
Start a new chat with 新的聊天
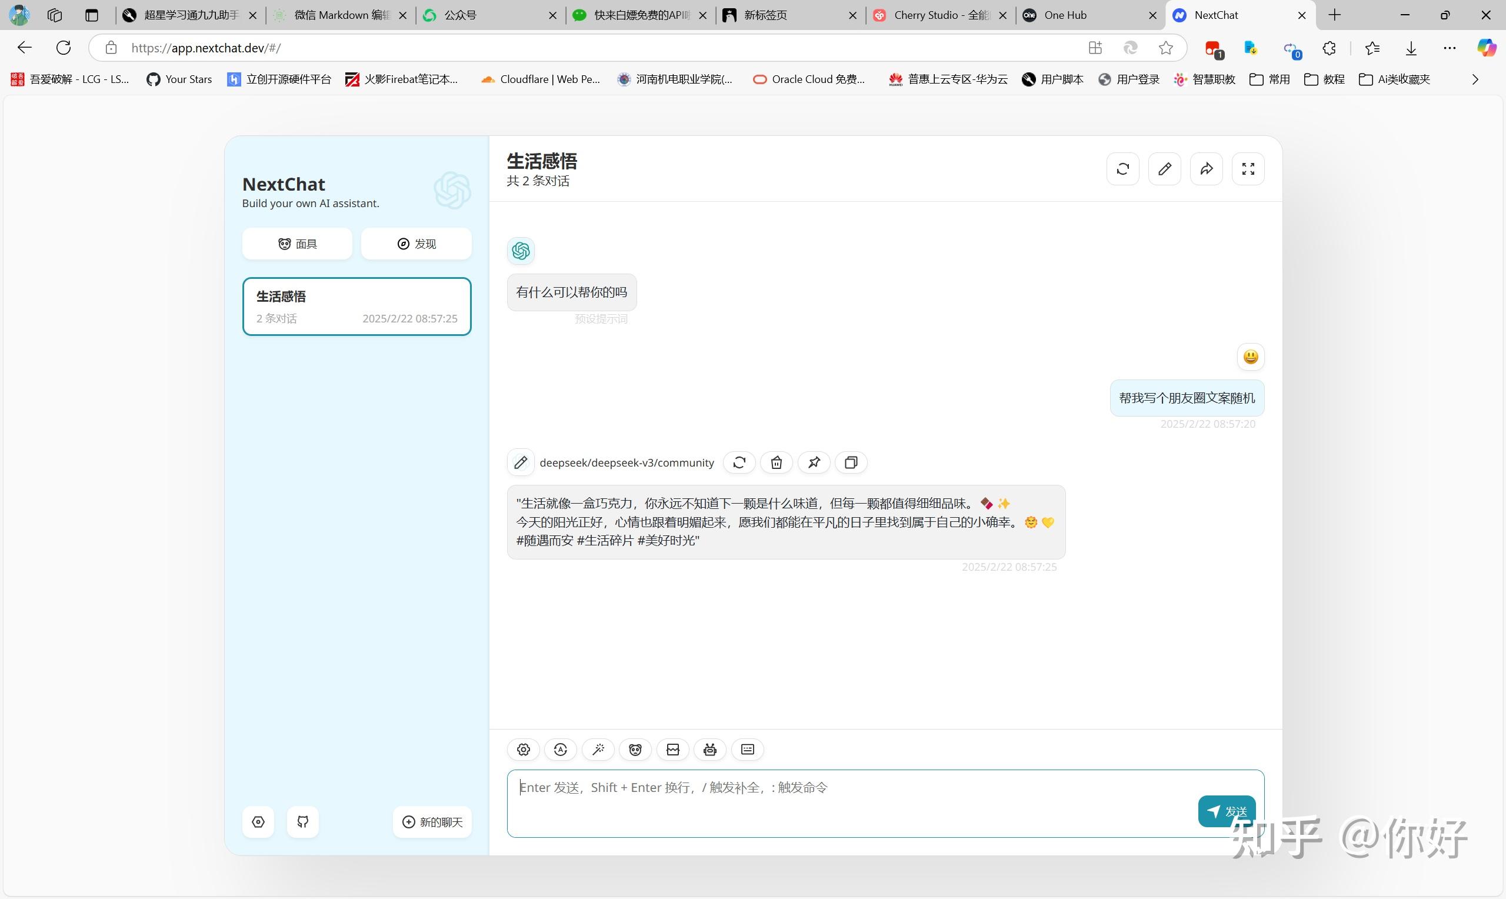(432, 822)
